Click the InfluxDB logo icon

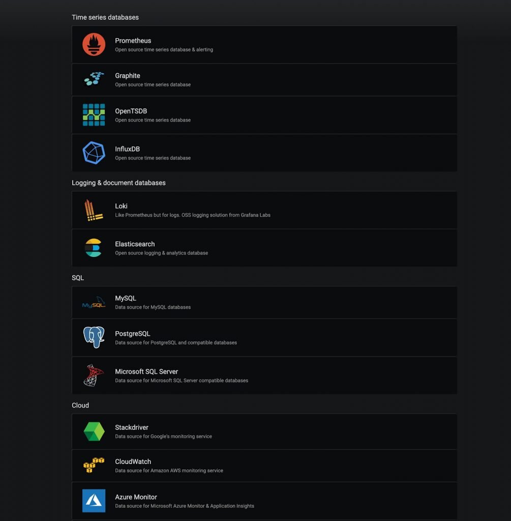pos(94,153)
